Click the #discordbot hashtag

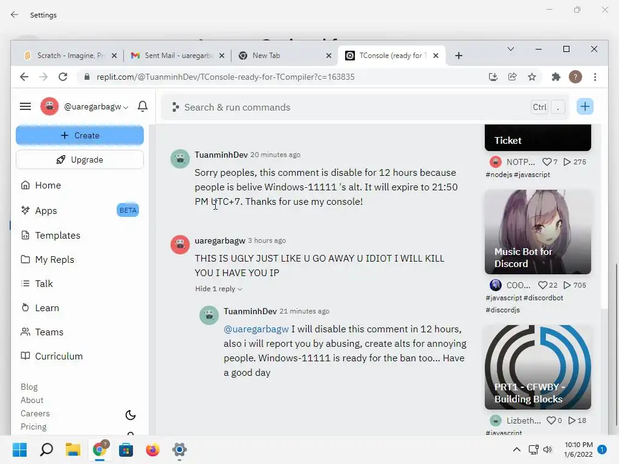coord(543,298)
